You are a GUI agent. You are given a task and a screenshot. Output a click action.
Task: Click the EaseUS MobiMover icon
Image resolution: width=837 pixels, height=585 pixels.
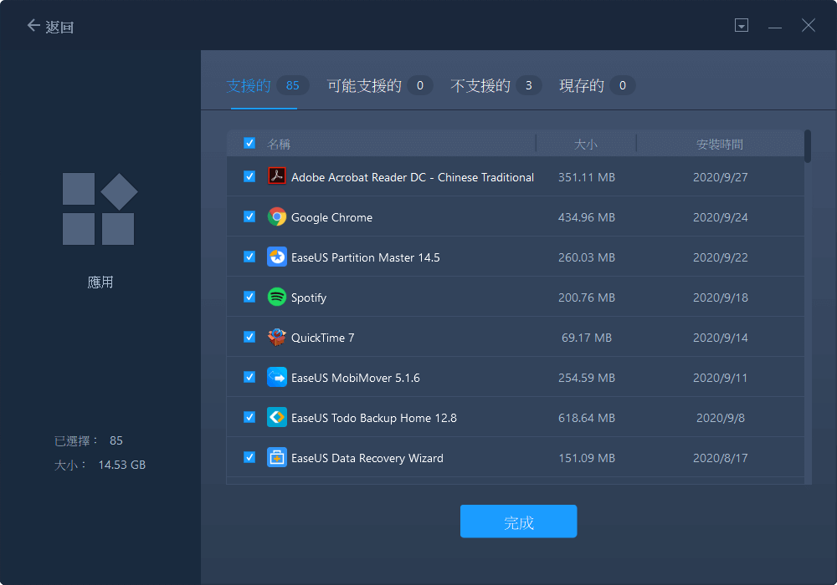276,377
